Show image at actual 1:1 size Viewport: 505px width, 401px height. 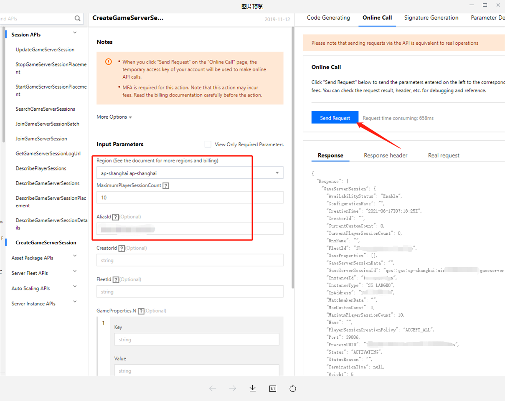[273, 388]
